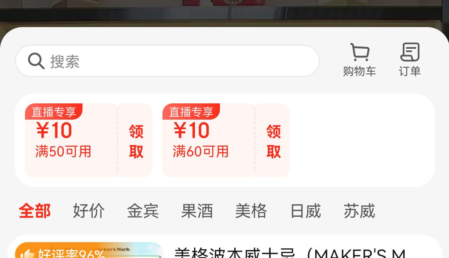The width and height of the screenshot is (449, 258).
Task: Switch to the 金宾 tab
Action: click(x=143, y=211)
